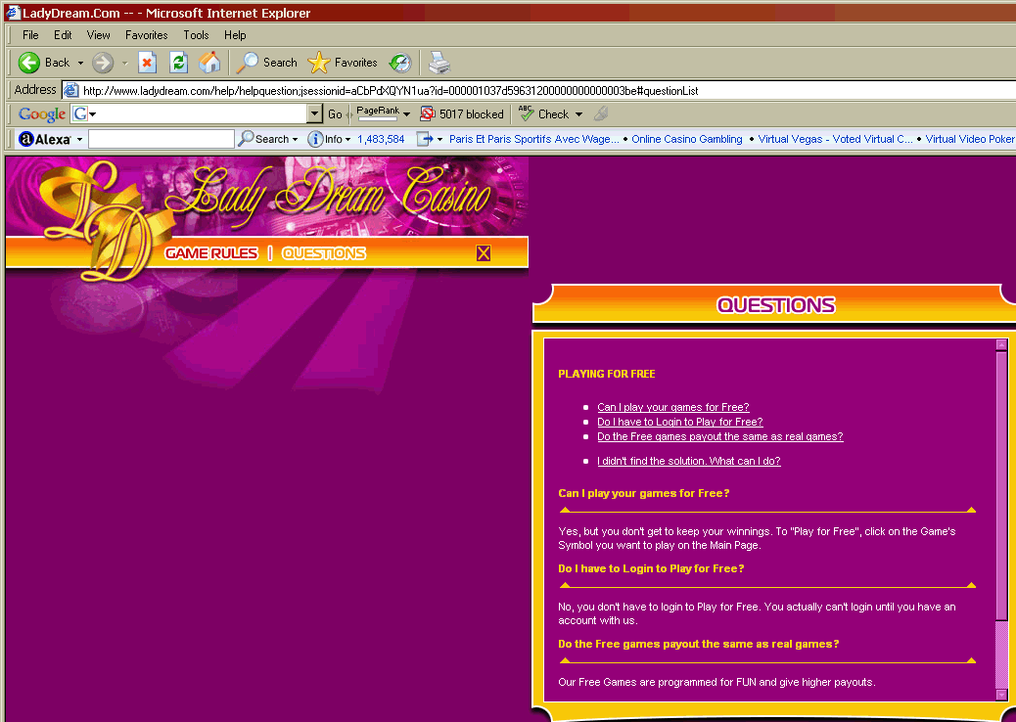Refresh the page with the green arrows icon
The image size is (1016, 722).
point(178,63)
